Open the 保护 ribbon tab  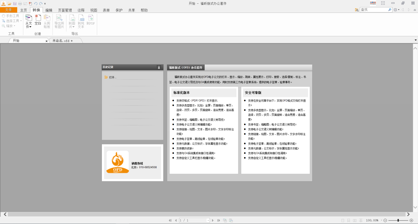pos(119,10)
